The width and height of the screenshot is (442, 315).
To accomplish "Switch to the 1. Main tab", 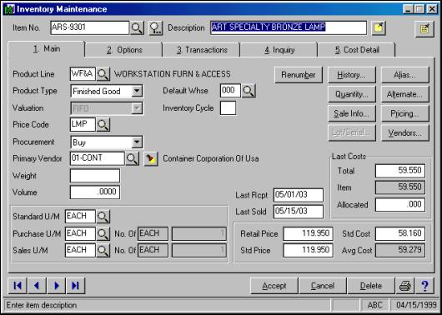I will pos(47,49).
